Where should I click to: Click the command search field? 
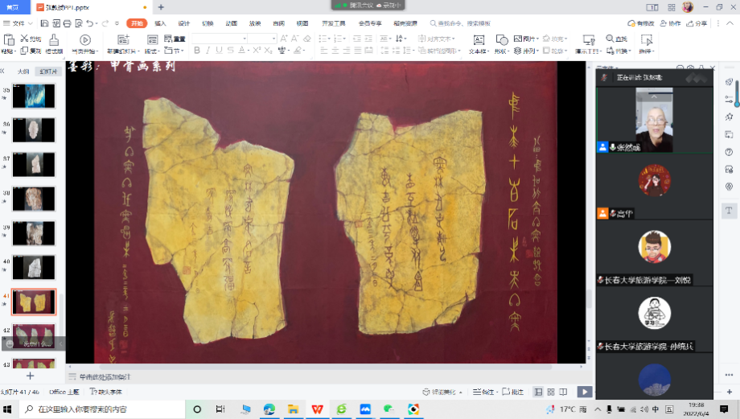(460, 23)
